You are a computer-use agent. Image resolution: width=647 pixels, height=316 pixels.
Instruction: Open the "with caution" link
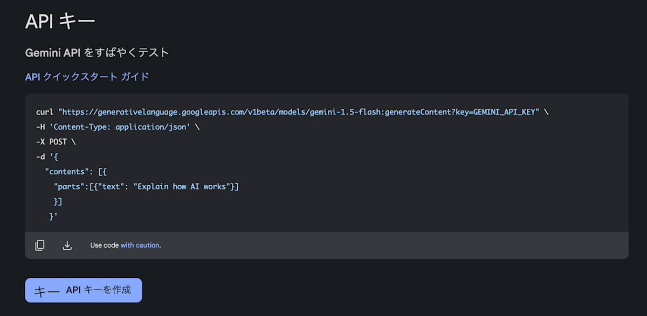(x=140, y=245)
